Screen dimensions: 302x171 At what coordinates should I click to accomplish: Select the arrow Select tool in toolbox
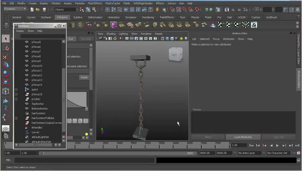6,39
